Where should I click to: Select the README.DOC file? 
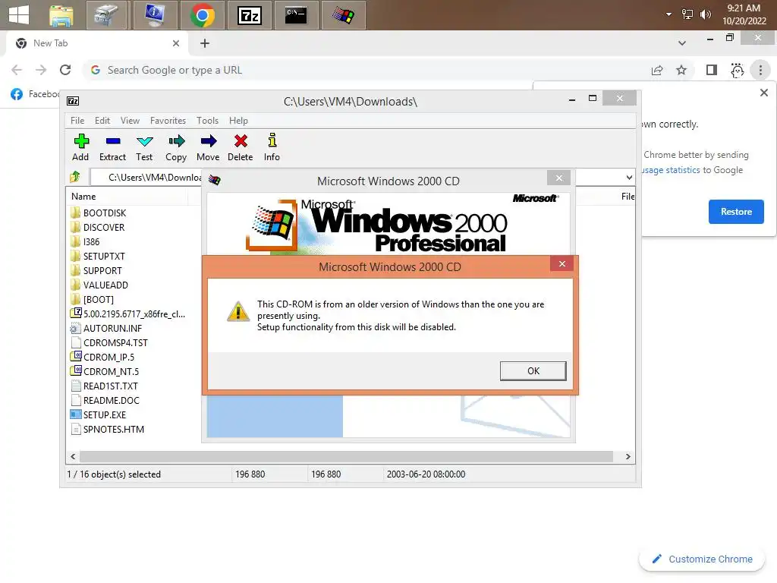tap(105, 401)
